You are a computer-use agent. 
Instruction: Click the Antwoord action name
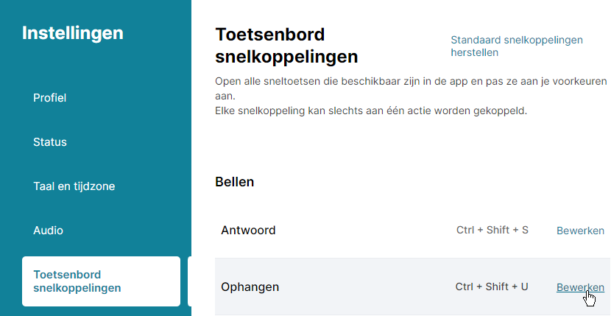(248, 231)
